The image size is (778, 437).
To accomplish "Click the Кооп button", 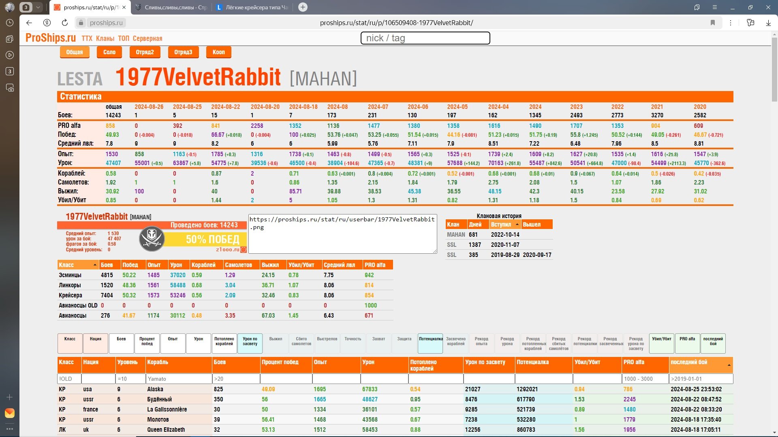I will (218, 52).
